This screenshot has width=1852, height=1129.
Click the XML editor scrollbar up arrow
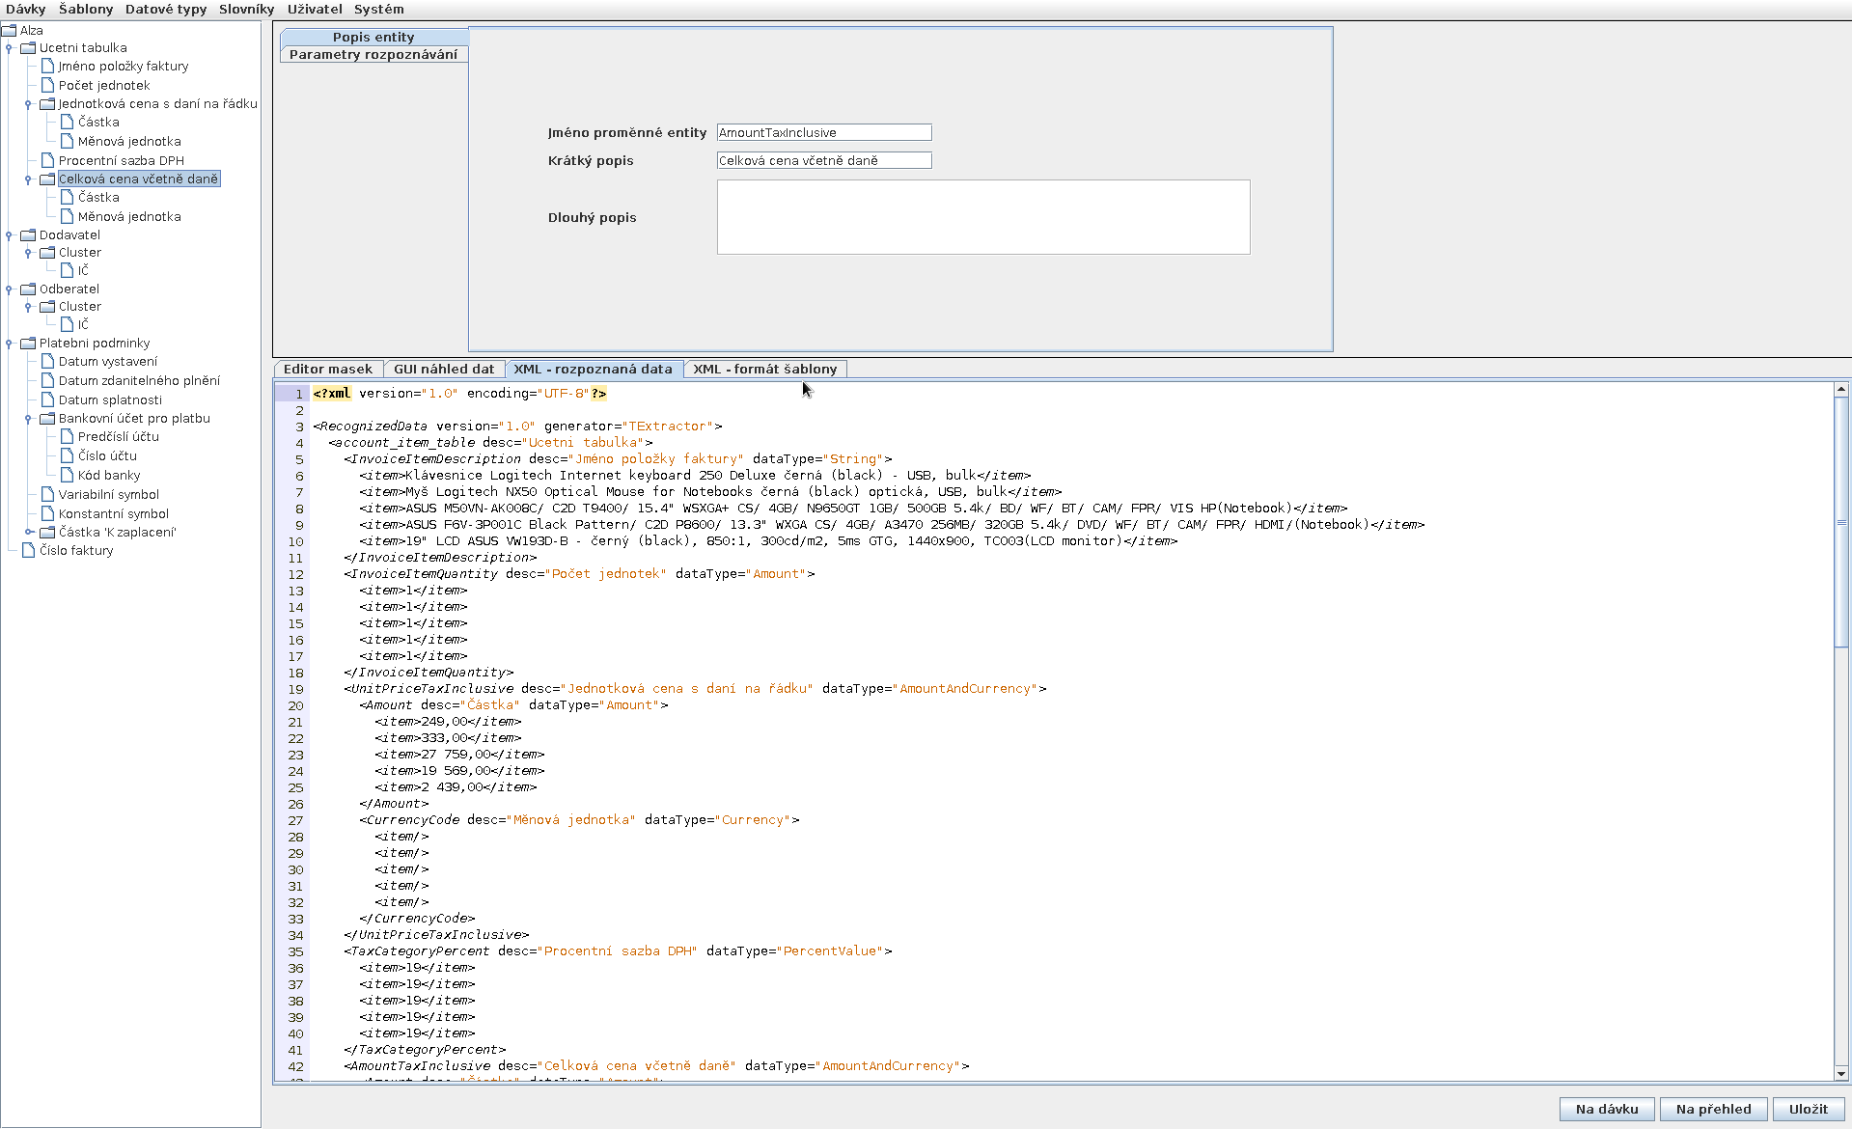tap(1841, 390)
